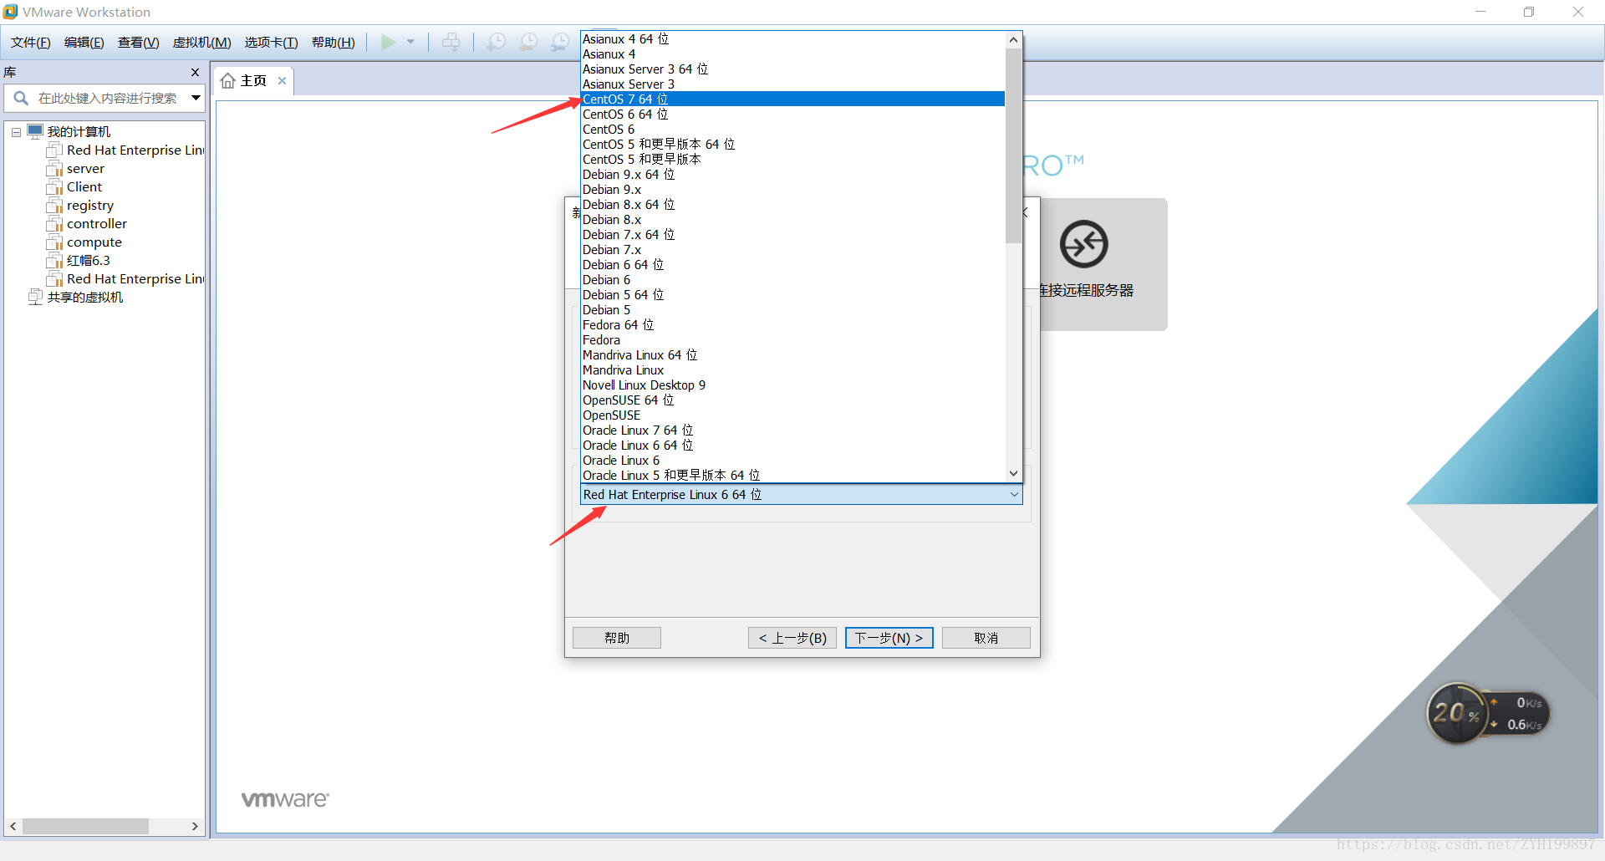Click the compute VM icon
The image size is (1605, 861).
pyautogui.click(x=54, y=242)
